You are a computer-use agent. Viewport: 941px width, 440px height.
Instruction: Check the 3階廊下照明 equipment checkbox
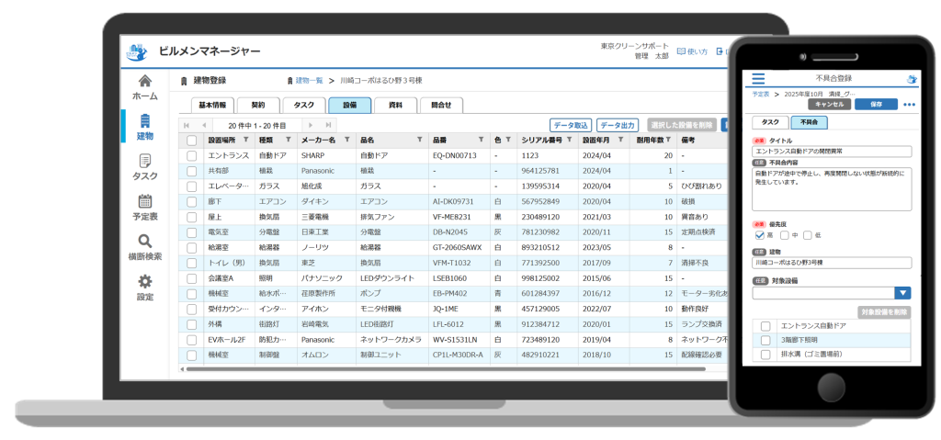coord(765,340)
